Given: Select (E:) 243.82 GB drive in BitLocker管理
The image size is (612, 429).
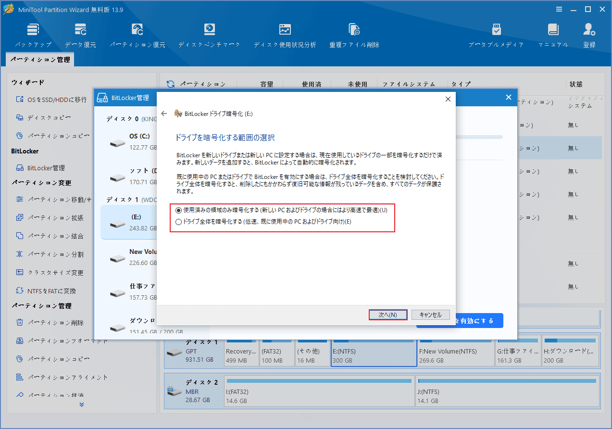Looking at the screenshot, I should 129,222.
